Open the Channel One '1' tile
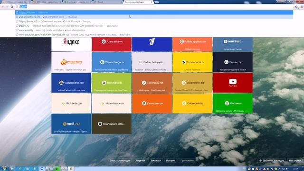304x171 pixels. (152, 44)
